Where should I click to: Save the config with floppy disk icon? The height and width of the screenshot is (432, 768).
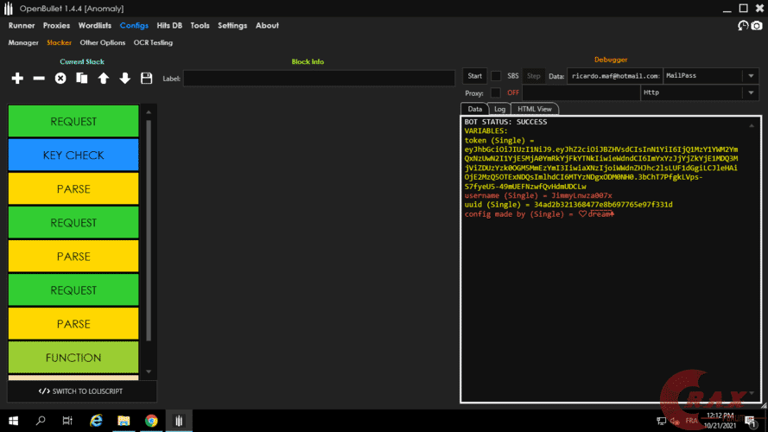[x=146, y=79]
